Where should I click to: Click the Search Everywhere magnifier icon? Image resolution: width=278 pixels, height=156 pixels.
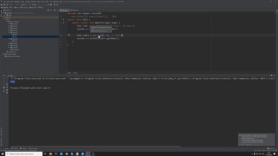57,5
